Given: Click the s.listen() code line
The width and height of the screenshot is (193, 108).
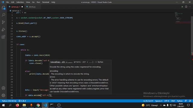Looking at the screenshot, I should coord(22,31).
